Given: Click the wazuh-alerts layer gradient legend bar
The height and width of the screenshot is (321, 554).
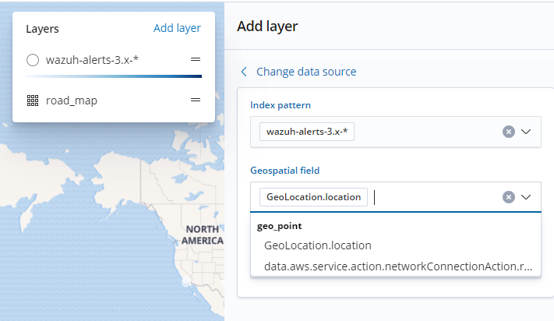Looking at the screenshot, I should coord(114,76).
